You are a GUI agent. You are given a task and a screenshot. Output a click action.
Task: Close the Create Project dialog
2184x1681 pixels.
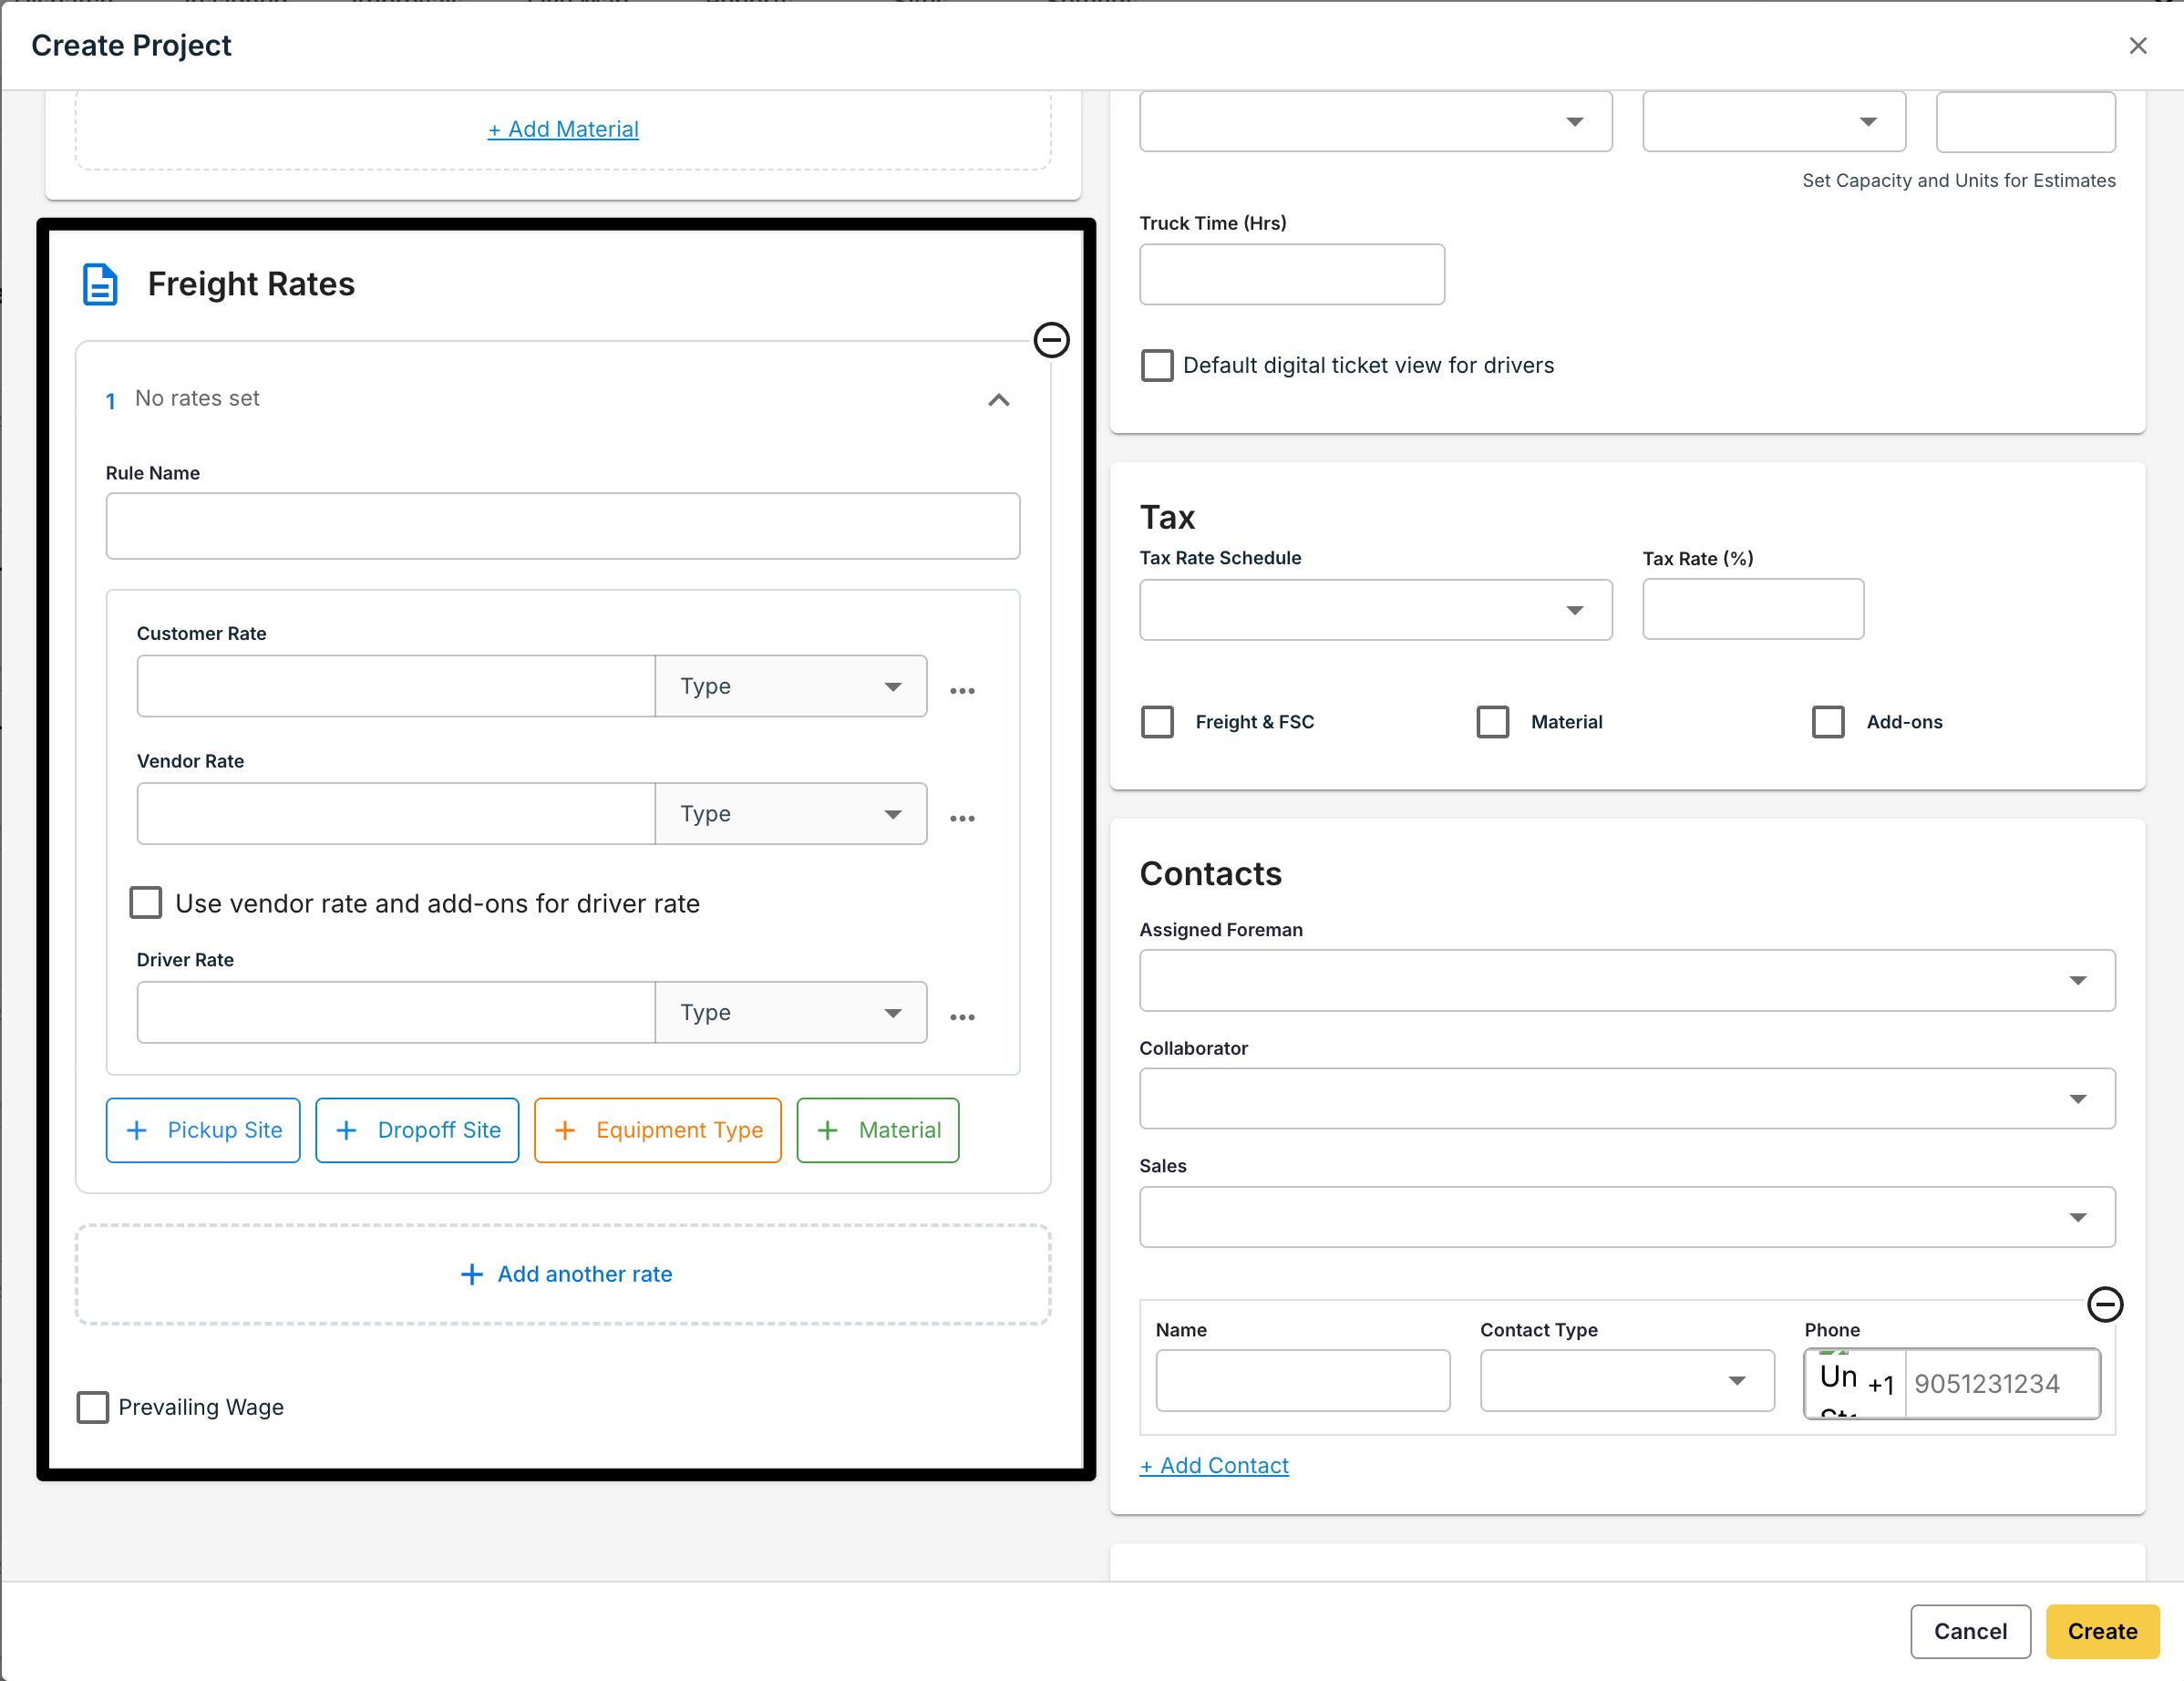click(x=2138, y=46)
